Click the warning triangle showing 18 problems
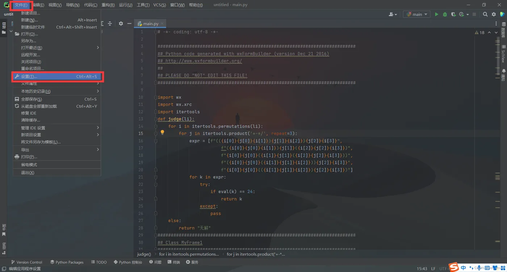 coord(479,33)
